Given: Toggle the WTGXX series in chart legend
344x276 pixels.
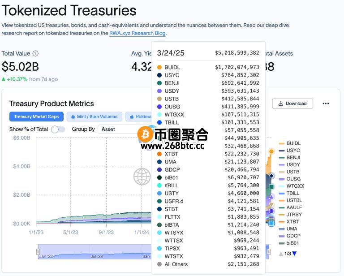Looking at the screenshot, I should click(291, 186).
